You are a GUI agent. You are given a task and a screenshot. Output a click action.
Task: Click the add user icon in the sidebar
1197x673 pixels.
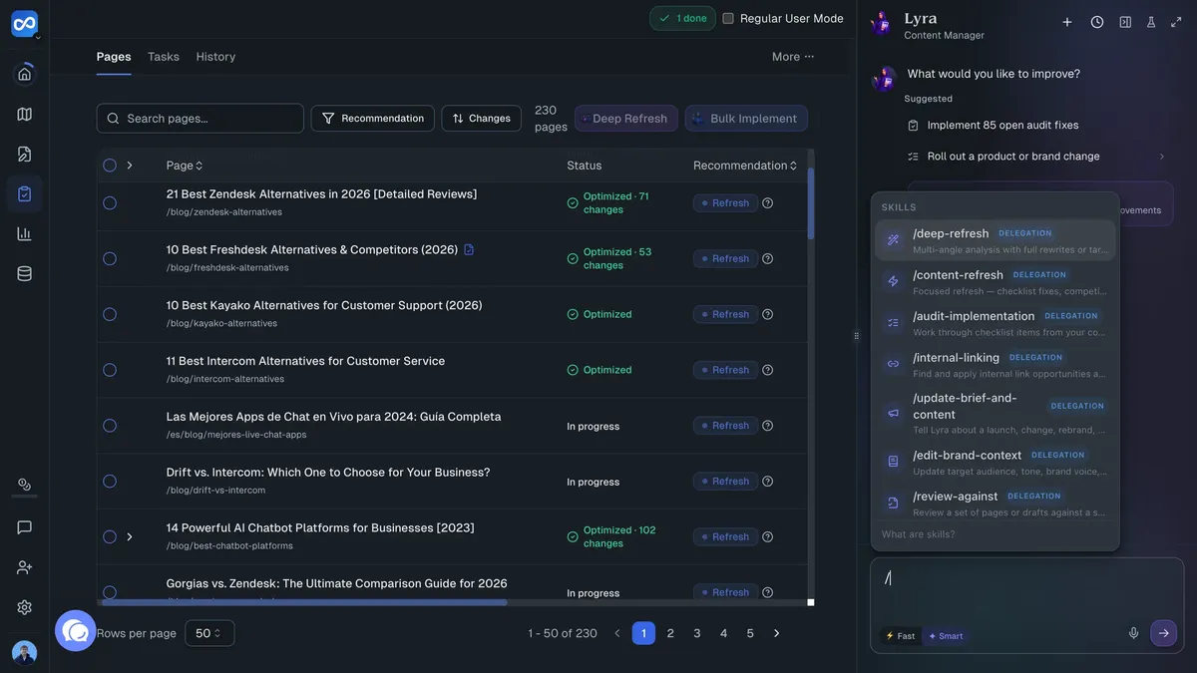pos(25,567)
